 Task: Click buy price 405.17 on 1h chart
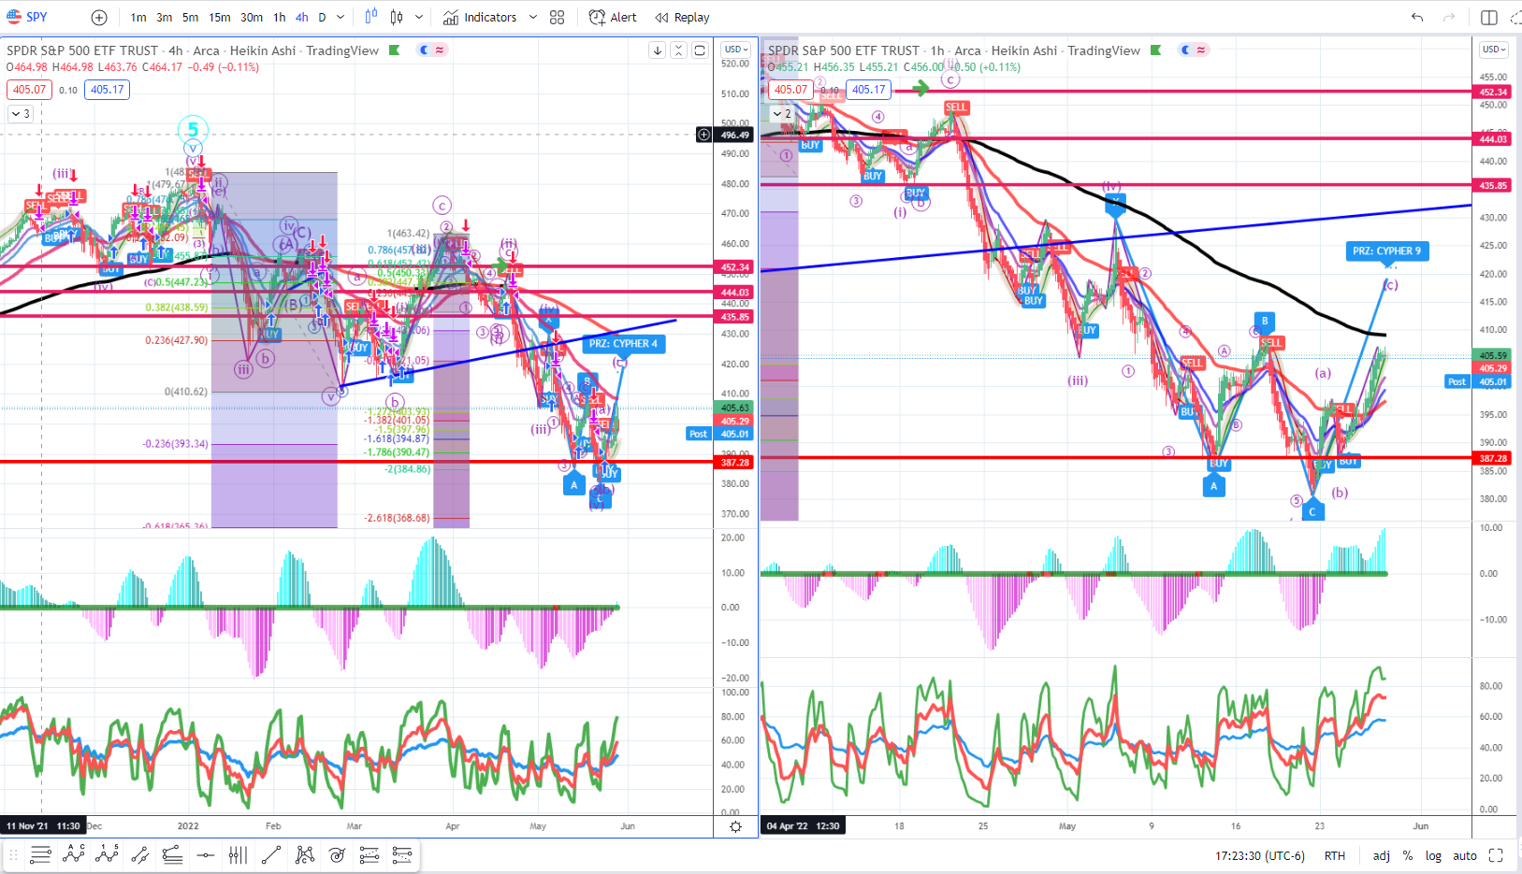[x=869, y=90]
